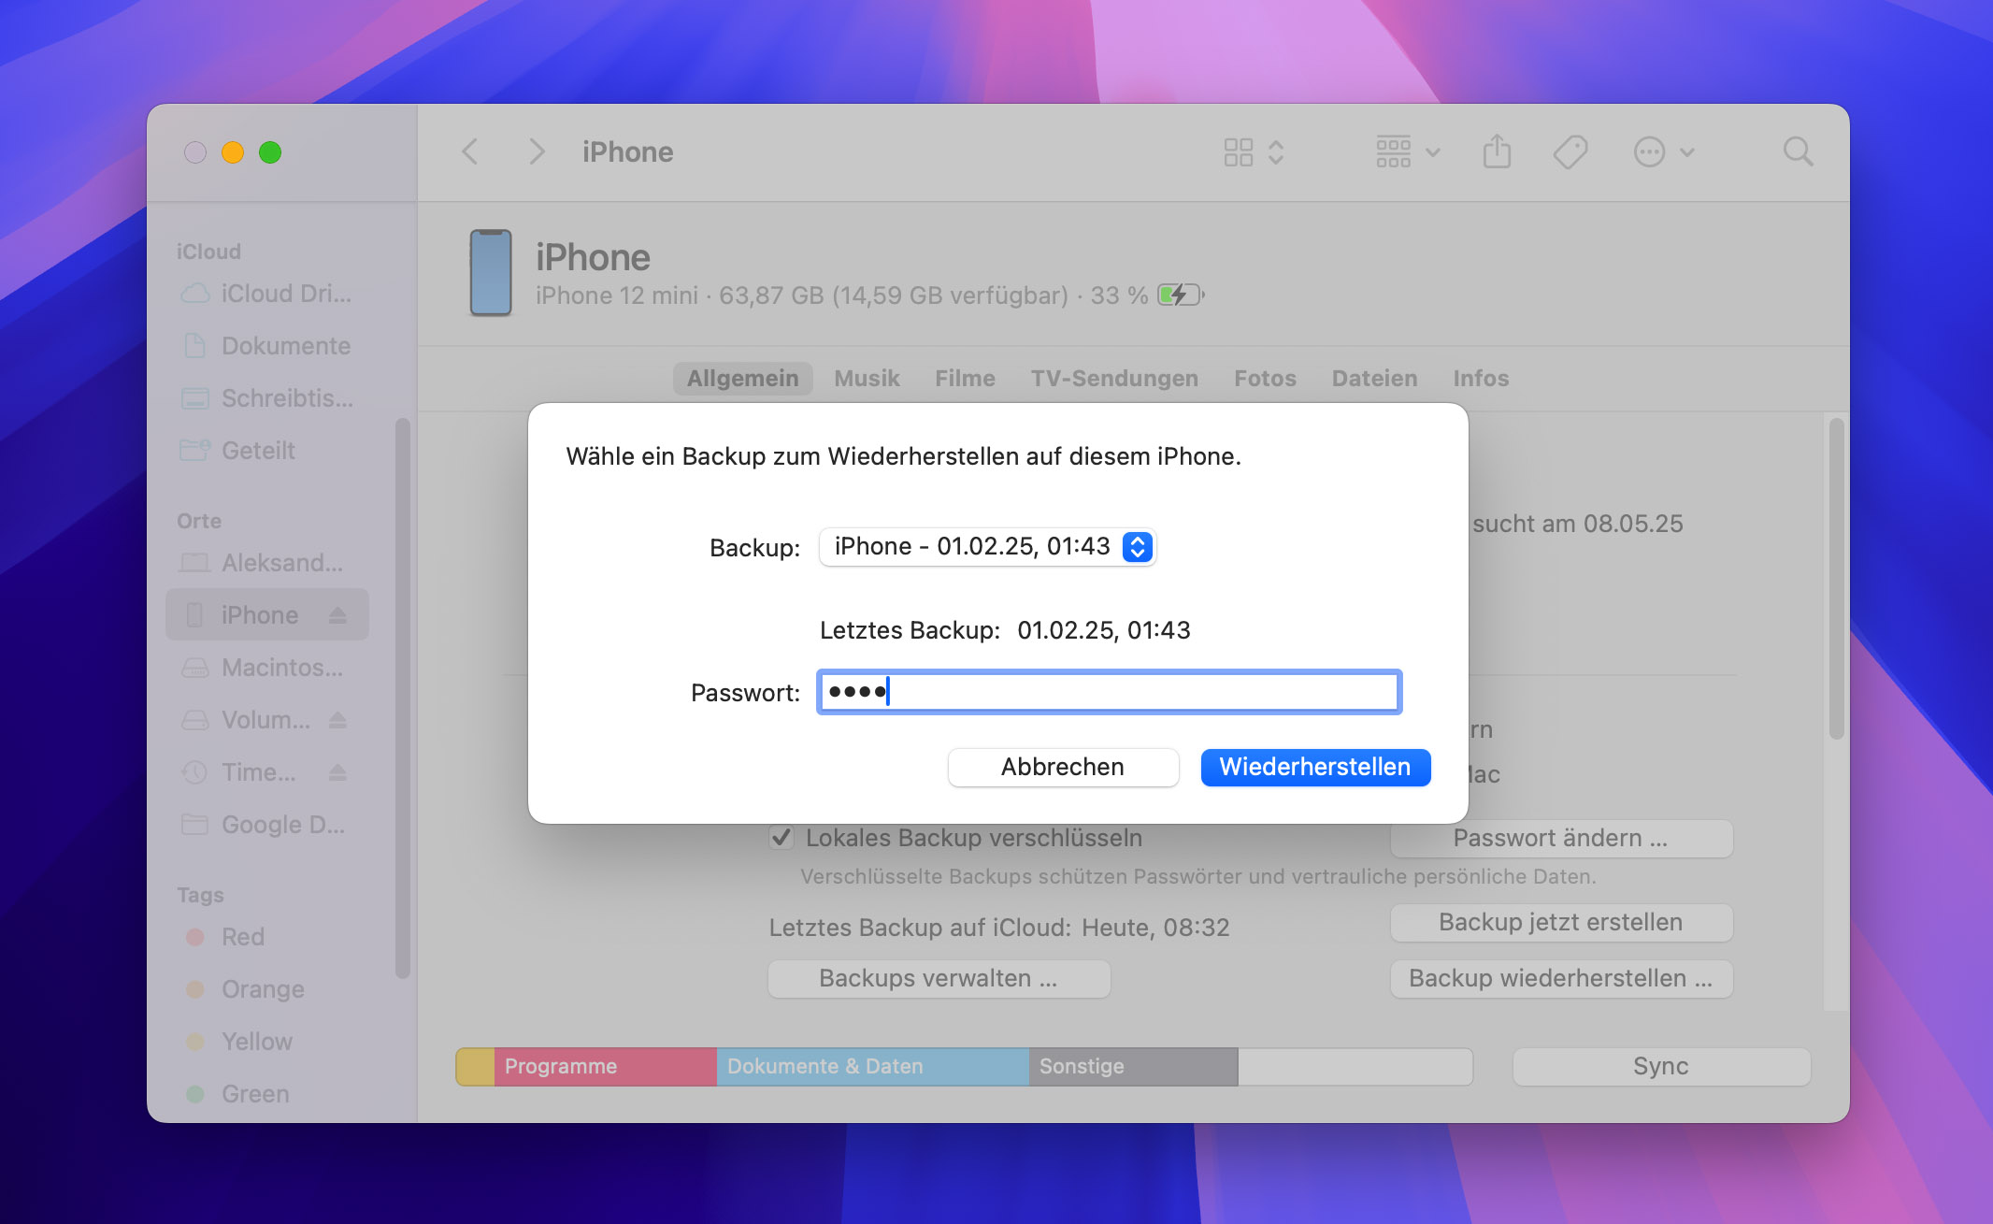Eject the iPhone from sidebar
Image resolution: width=1993 pixels, height=1224 pixels.
coord(337,615)
